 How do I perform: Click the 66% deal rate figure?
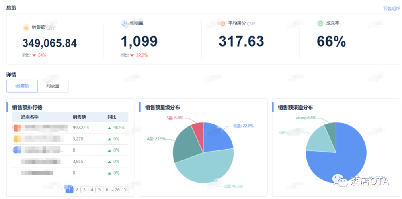click(x=332, y=41)
